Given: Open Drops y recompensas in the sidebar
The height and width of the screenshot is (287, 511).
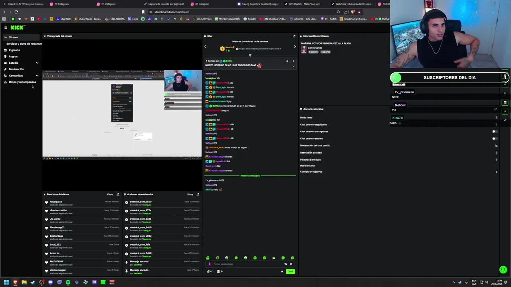Looking at the screenshot, I should click(22, 82).
